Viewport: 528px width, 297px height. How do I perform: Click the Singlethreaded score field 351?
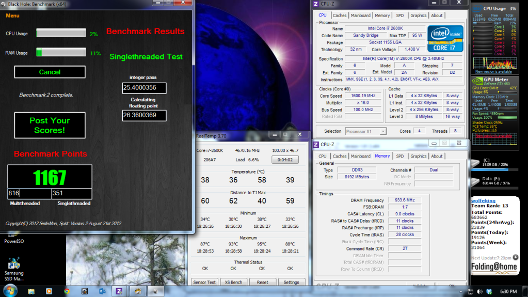(x=72, y=194)
